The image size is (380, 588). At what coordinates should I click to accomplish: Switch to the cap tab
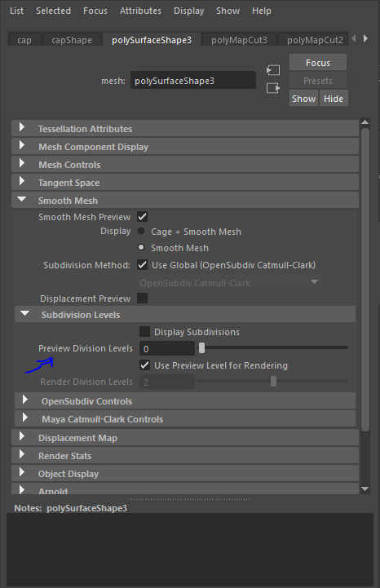(24, 40)
